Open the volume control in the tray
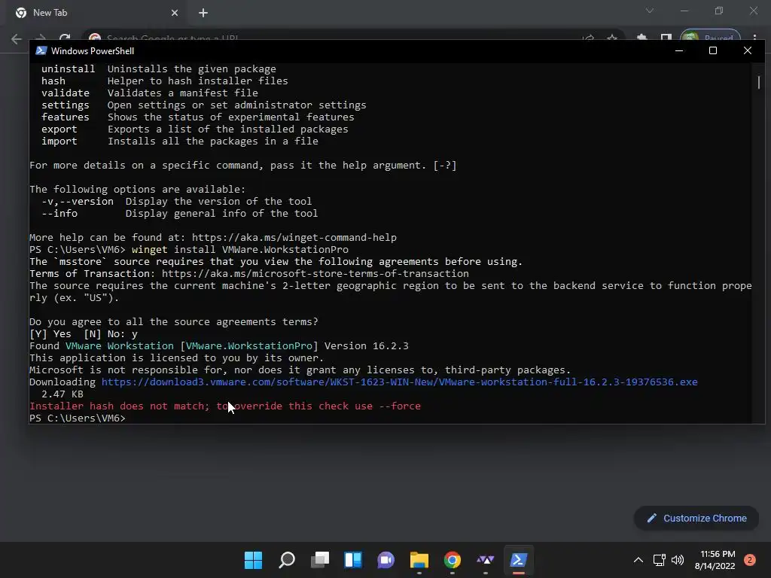 (x=678, y=560)
